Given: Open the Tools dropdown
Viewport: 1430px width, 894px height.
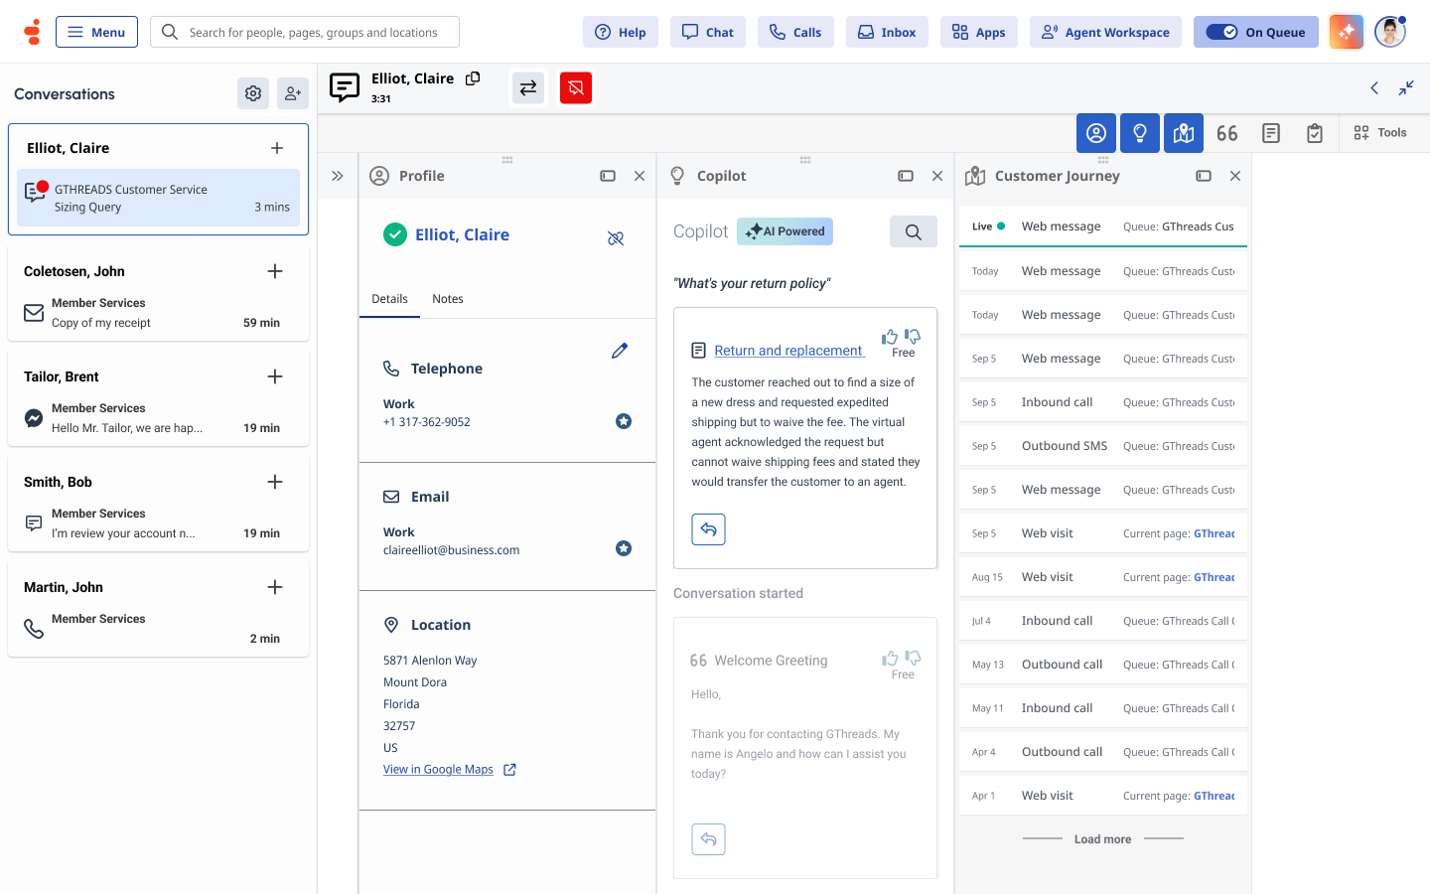Looking at the screenshot, I should click(x=1380, y=133).
